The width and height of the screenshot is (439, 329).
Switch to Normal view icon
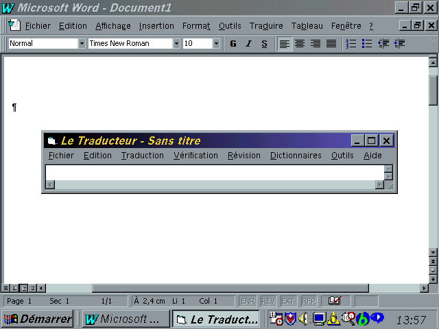(x=5, y=288)
